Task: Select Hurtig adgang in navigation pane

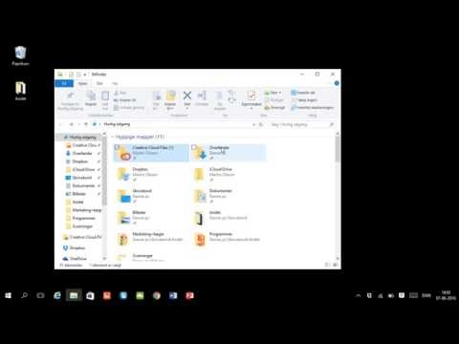Action: click(x=79, y=138)
